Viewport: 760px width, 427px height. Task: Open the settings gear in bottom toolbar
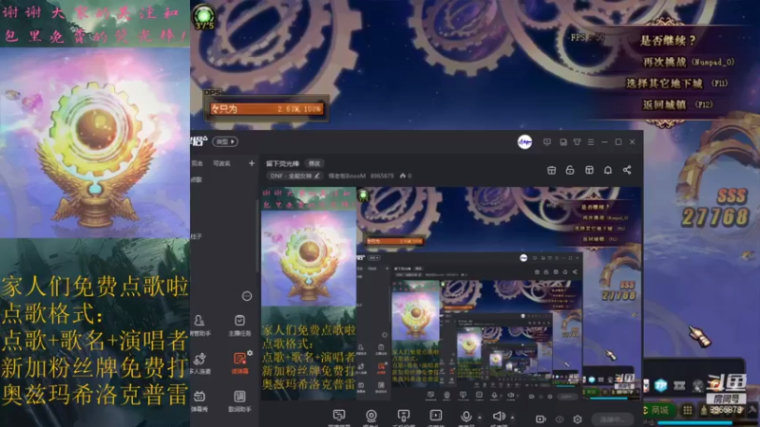[x=578, y=419]
